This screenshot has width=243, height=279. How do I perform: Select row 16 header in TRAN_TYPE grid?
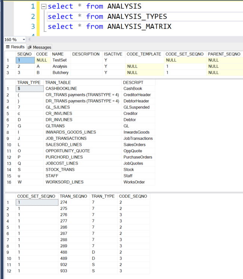9,182
